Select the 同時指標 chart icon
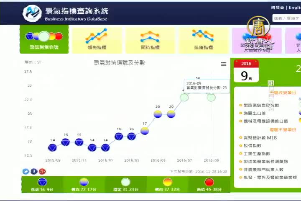 click(x=150, y=37)
